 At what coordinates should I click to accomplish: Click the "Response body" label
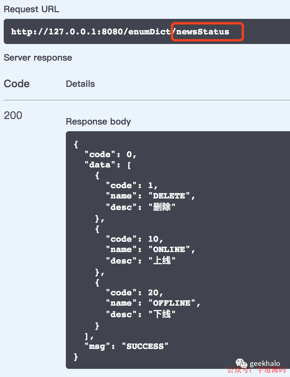98,122
